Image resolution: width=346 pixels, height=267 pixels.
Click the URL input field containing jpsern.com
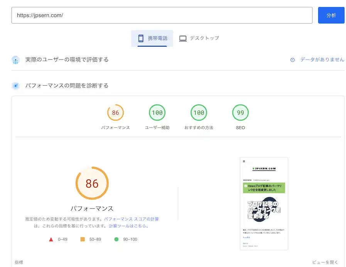pos(162,15)
